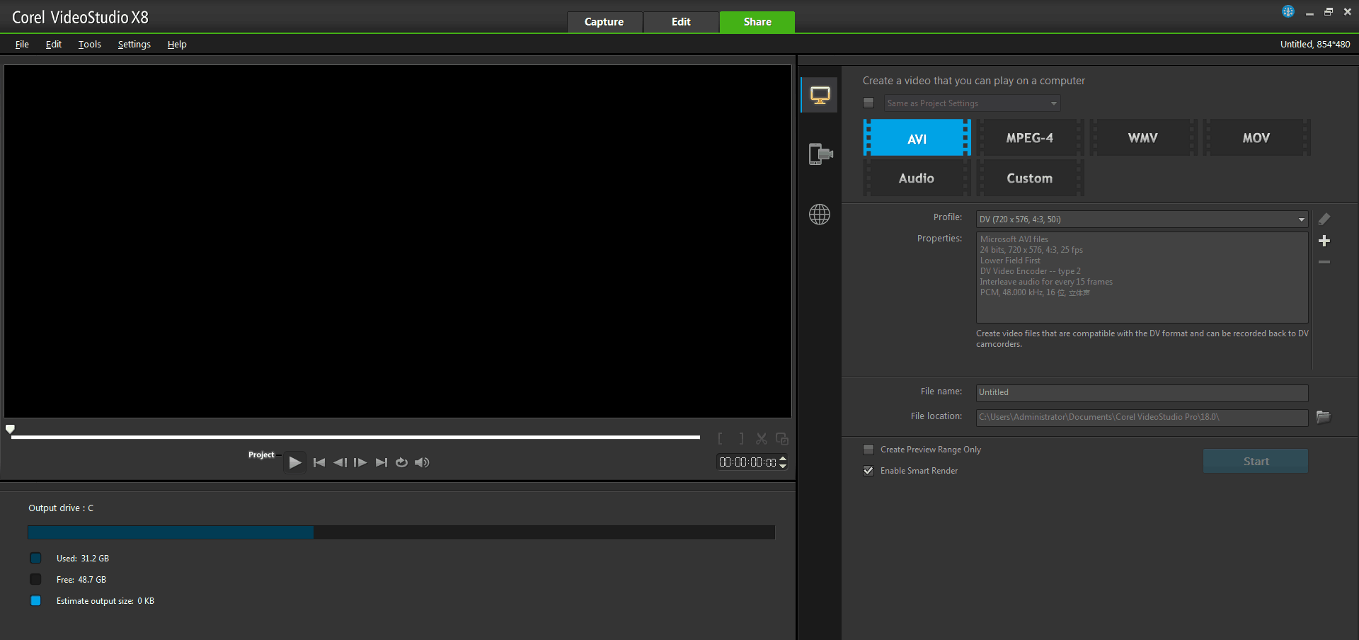Select the Audio format button
Screen dimensions: 1359x640
(917, 178)
